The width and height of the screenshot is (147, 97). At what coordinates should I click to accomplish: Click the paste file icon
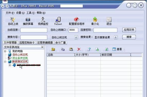point(71,49)
